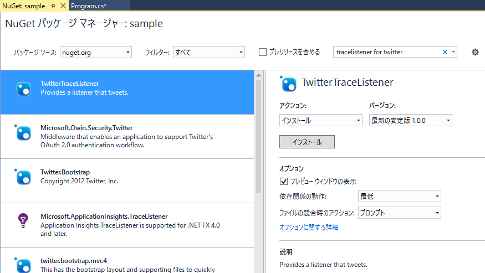485x273 pixels.
Task: Uncheck プレビュー ウィンドウの表示 checkbox
Action: [x=284, y=182]
